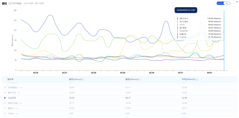Screen dimensions: 239x118
Task: Click 百度智能云 lowest value 29.45
Action: (x=72, y=87)
